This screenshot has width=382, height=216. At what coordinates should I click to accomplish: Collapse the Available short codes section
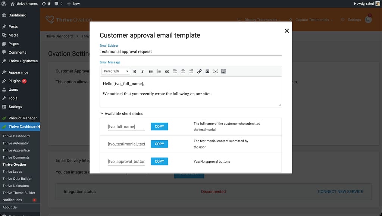click(122, 114)
